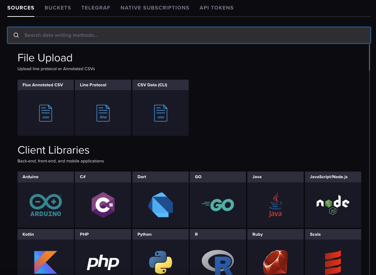Pick the Ruby gem logo
The image size is (376, 275).
tap(275, 262)
